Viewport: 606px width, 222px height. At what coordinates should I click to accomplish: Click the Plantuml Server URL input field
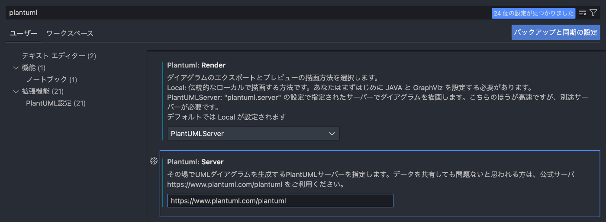(280, 201)
